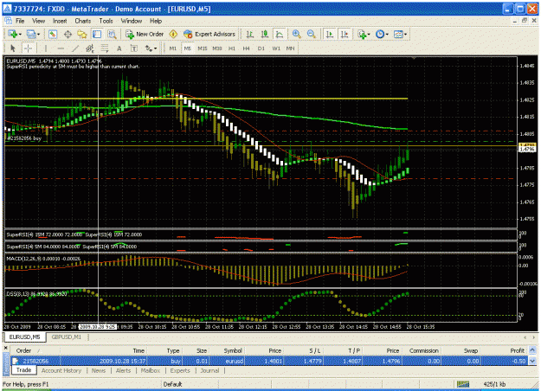The image size is (541, 391).
Task: Click the Zoom Out magnifier icon
Action: pos(311,34)
